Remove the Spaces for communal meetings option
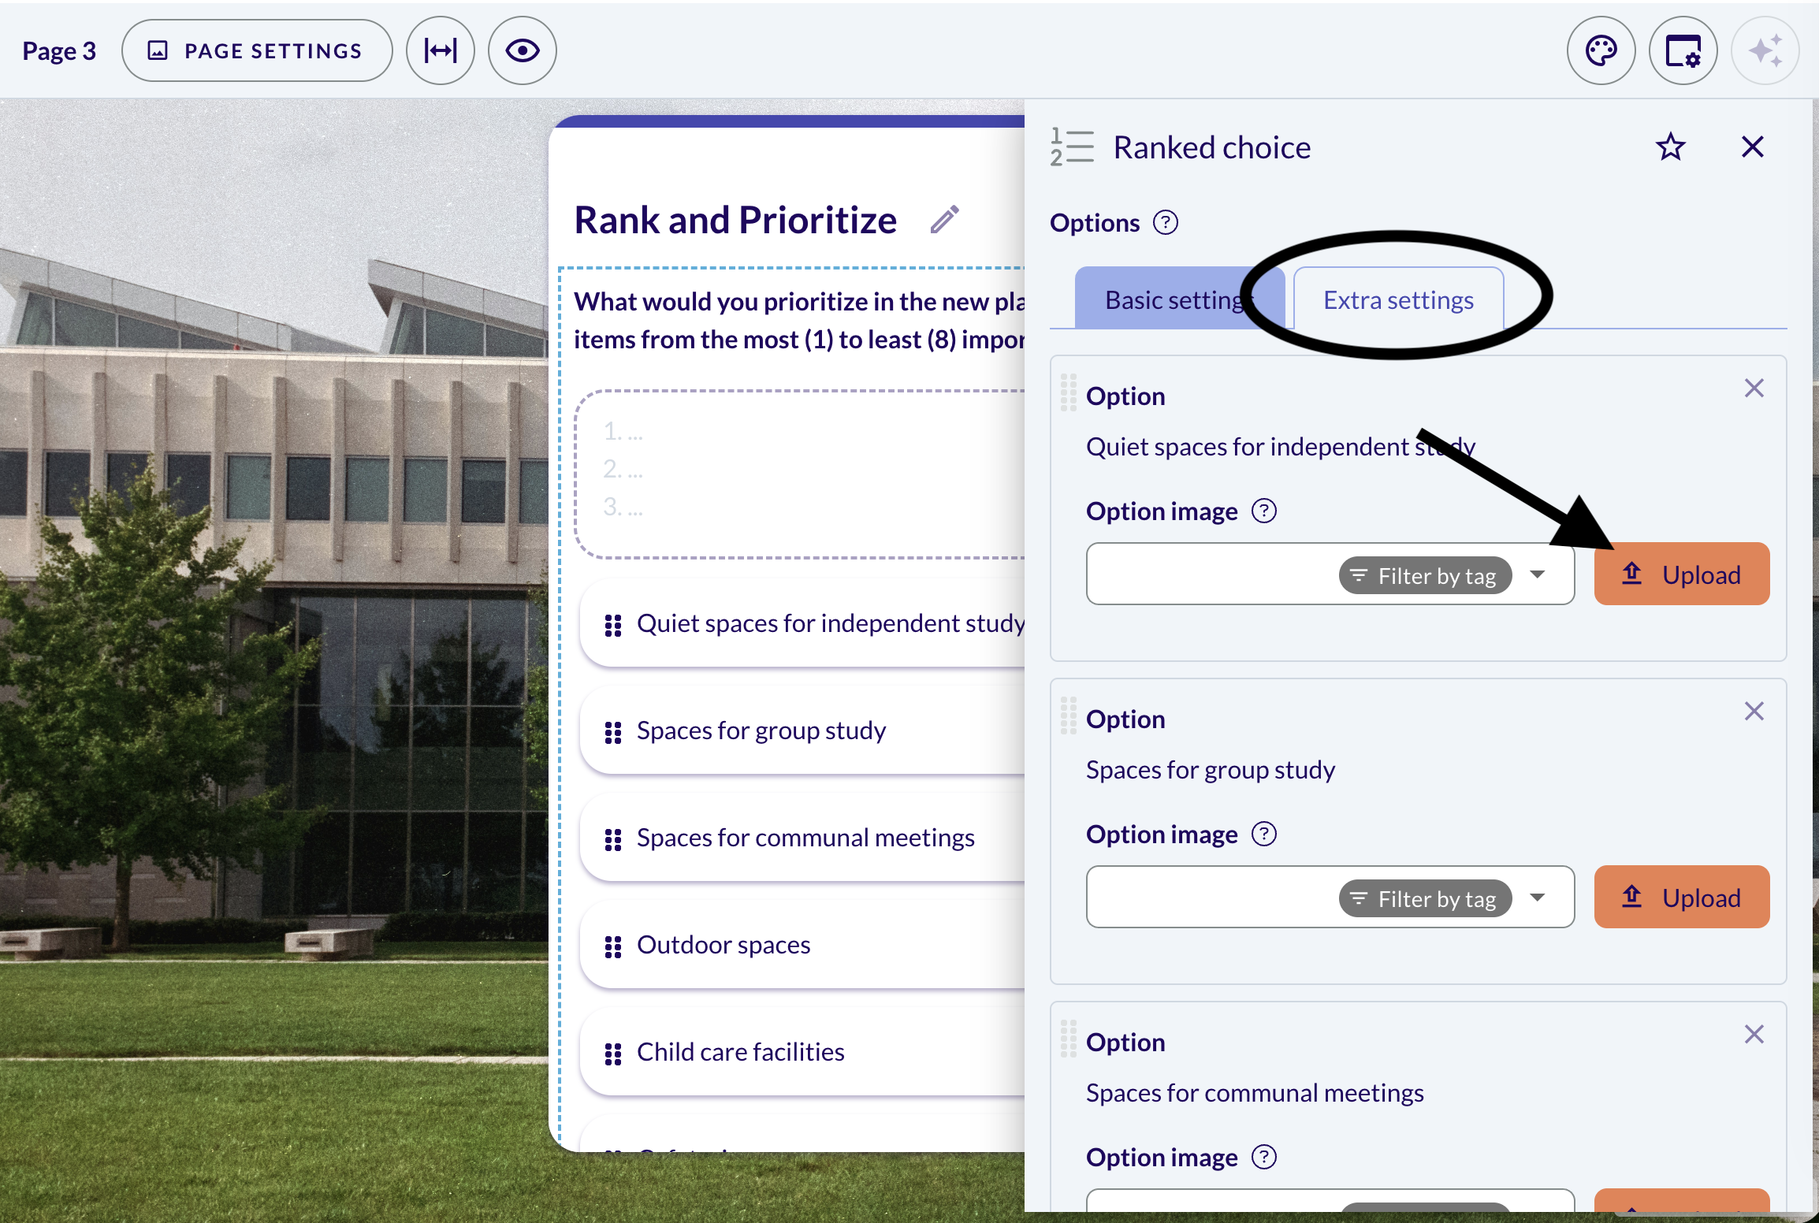1819x1223 pixels. point(1754,1035)
